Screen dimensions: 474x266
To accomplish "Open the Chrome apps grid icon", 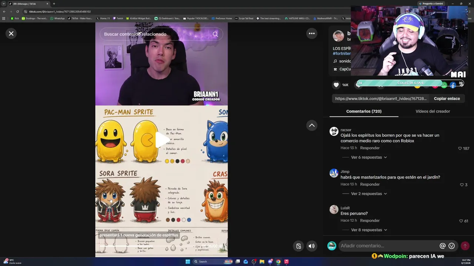I will tap(4, 18).
